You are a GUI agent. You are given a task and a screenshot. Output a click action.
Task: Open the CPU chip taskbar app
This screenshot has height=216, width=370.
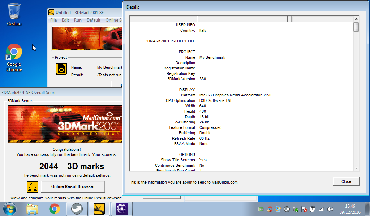[x=122, y=209]
